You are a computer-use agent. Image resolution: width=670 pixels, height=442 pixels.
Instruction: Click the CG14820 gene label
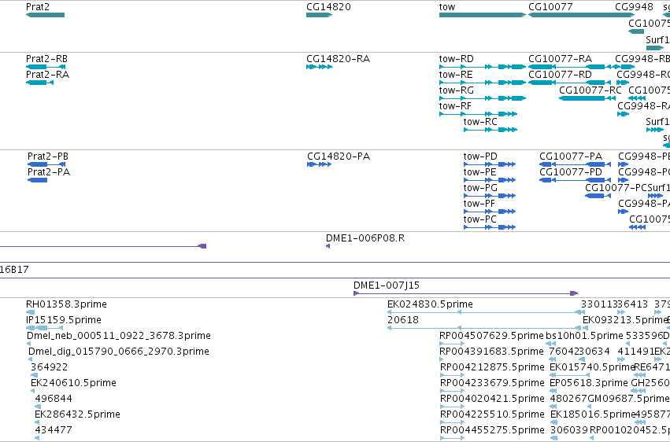(328, 7)
